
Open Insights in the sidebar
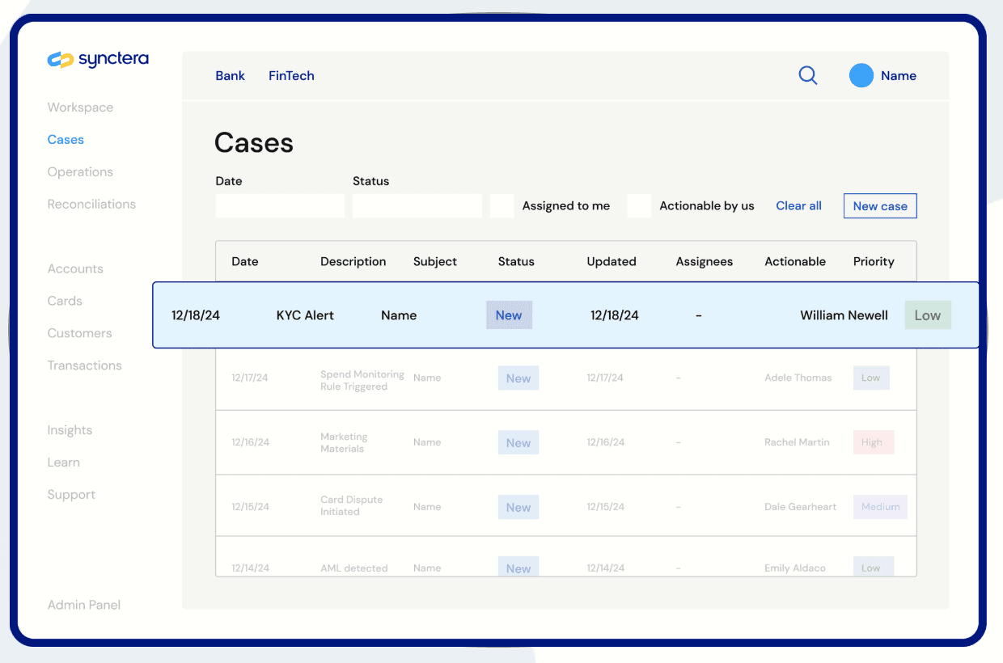70,430
